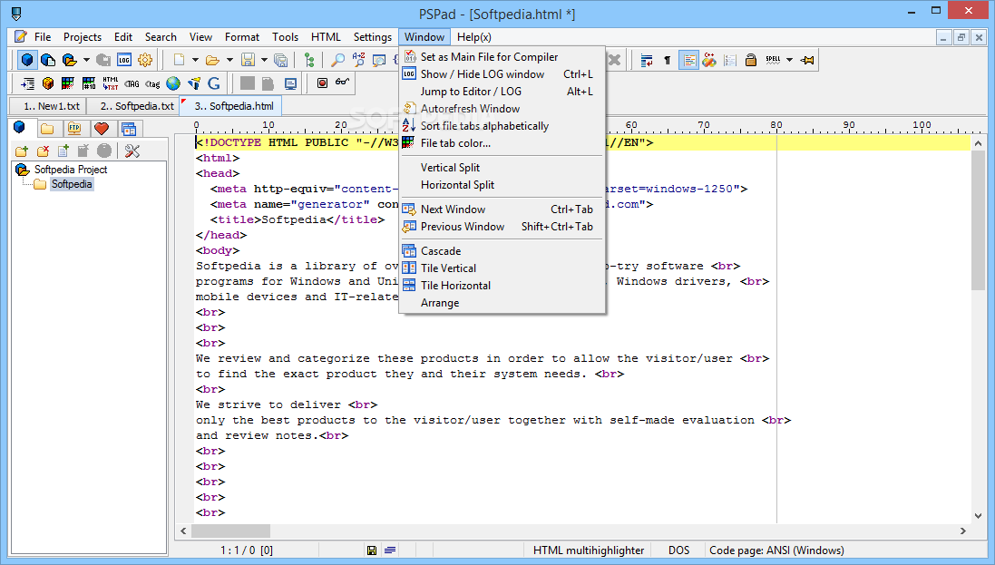Click the globe browser preview icon
This screenshot has width=995, height=565.
click(173, 83)
